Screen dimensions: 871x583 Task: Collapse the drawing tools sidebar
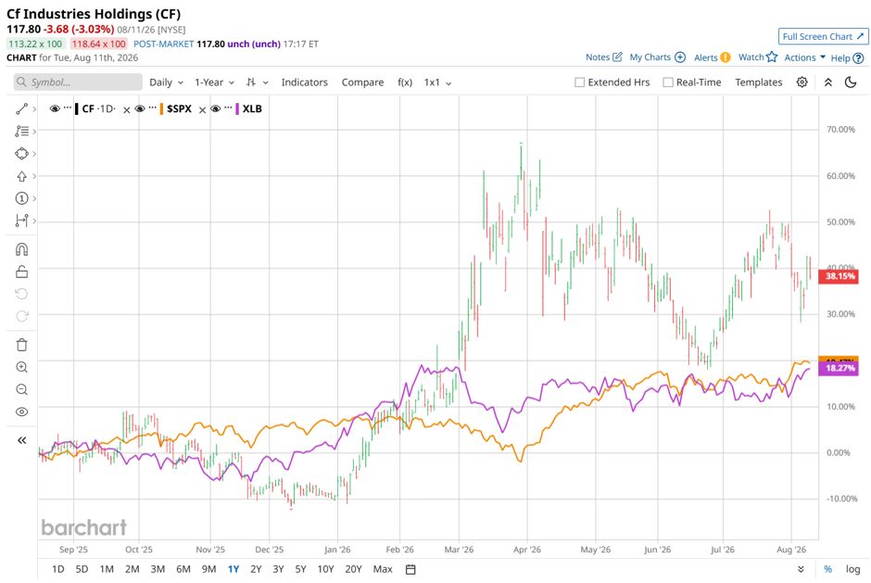tap(21, 440)
